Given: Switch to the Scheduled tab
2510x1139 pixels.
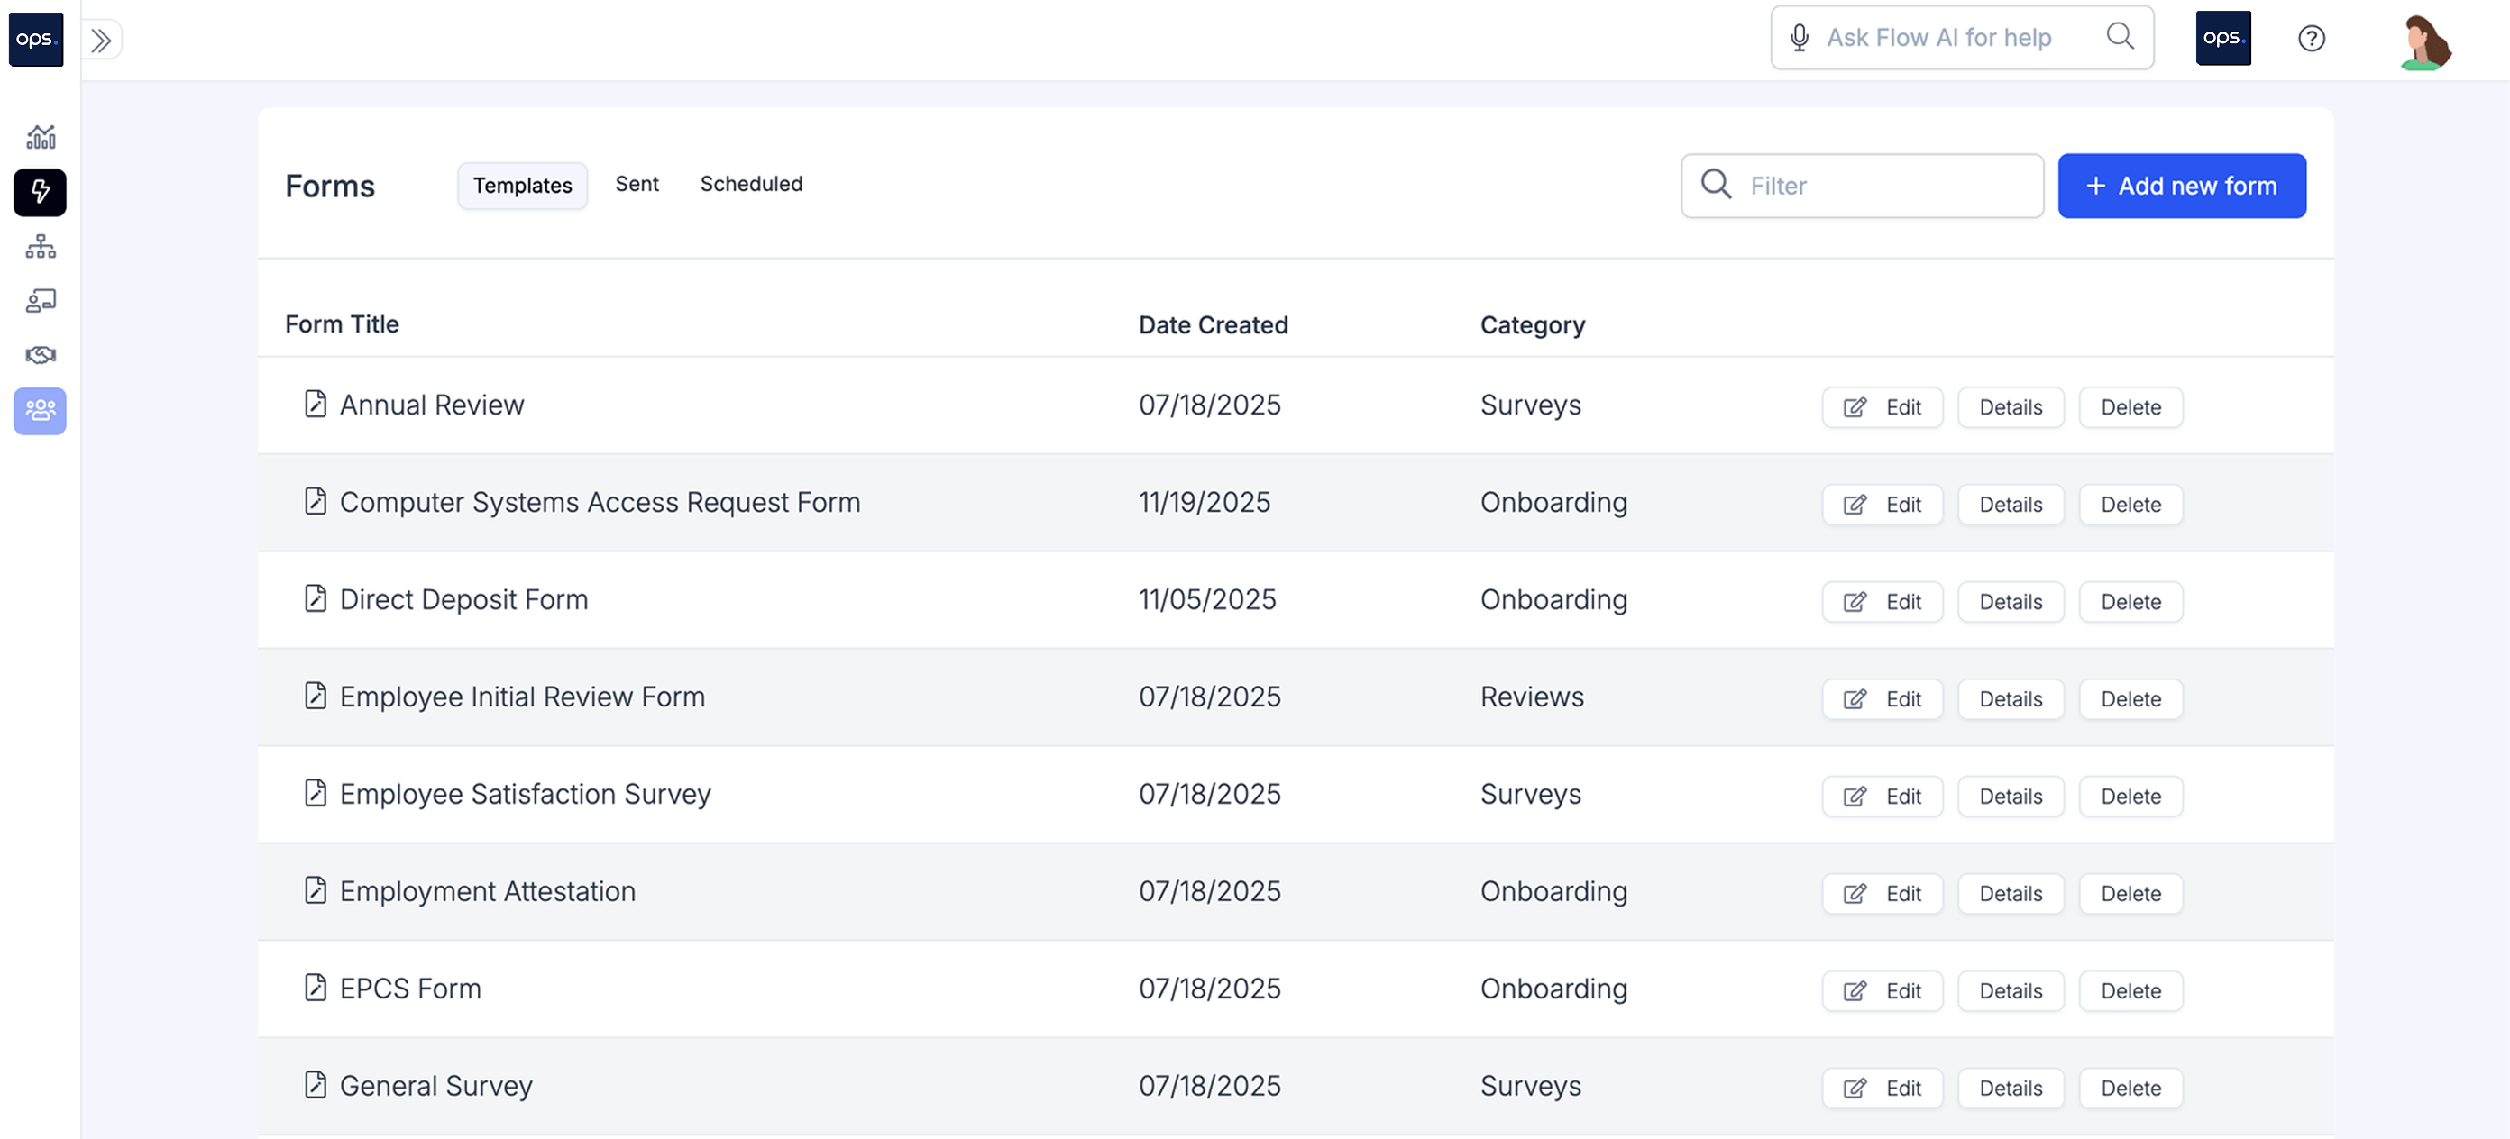Looking at the screenshot, I should pyautogui.click(x=750, y=184).
